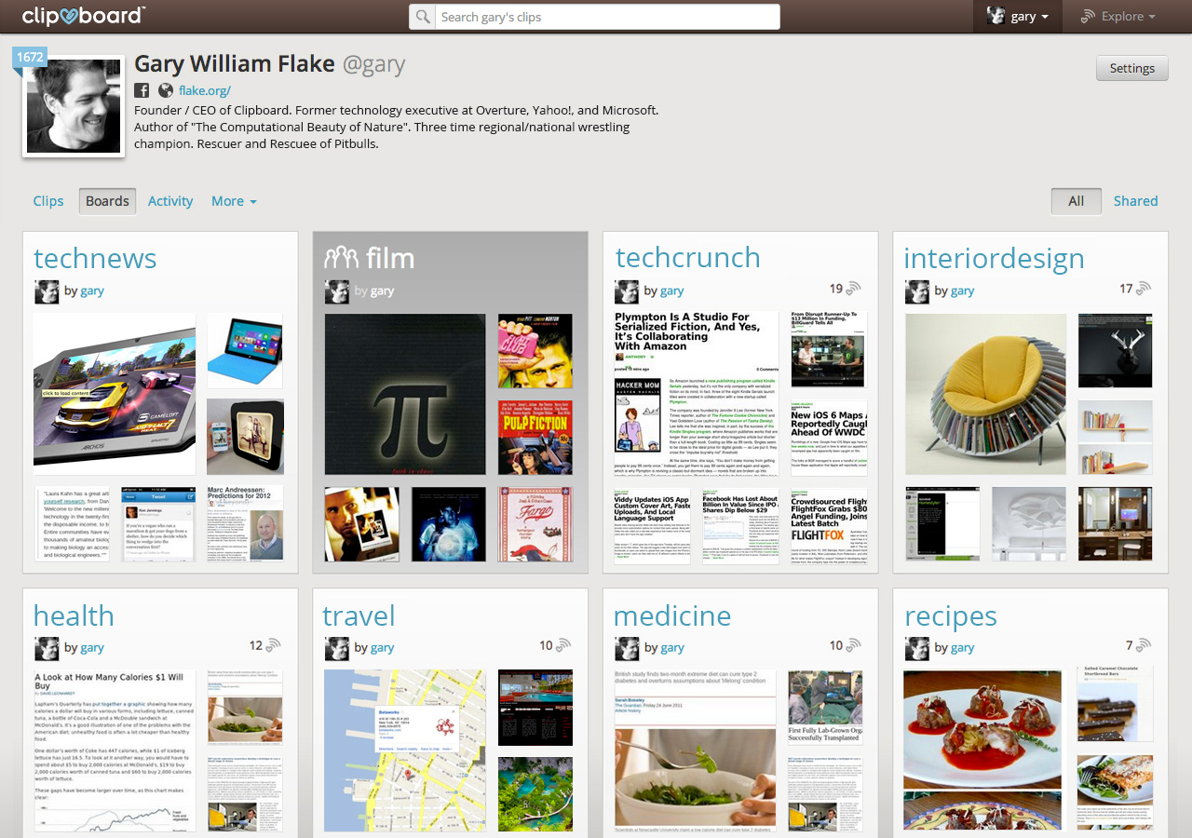Open the calories article thumbnail in health

coord(115,750)
